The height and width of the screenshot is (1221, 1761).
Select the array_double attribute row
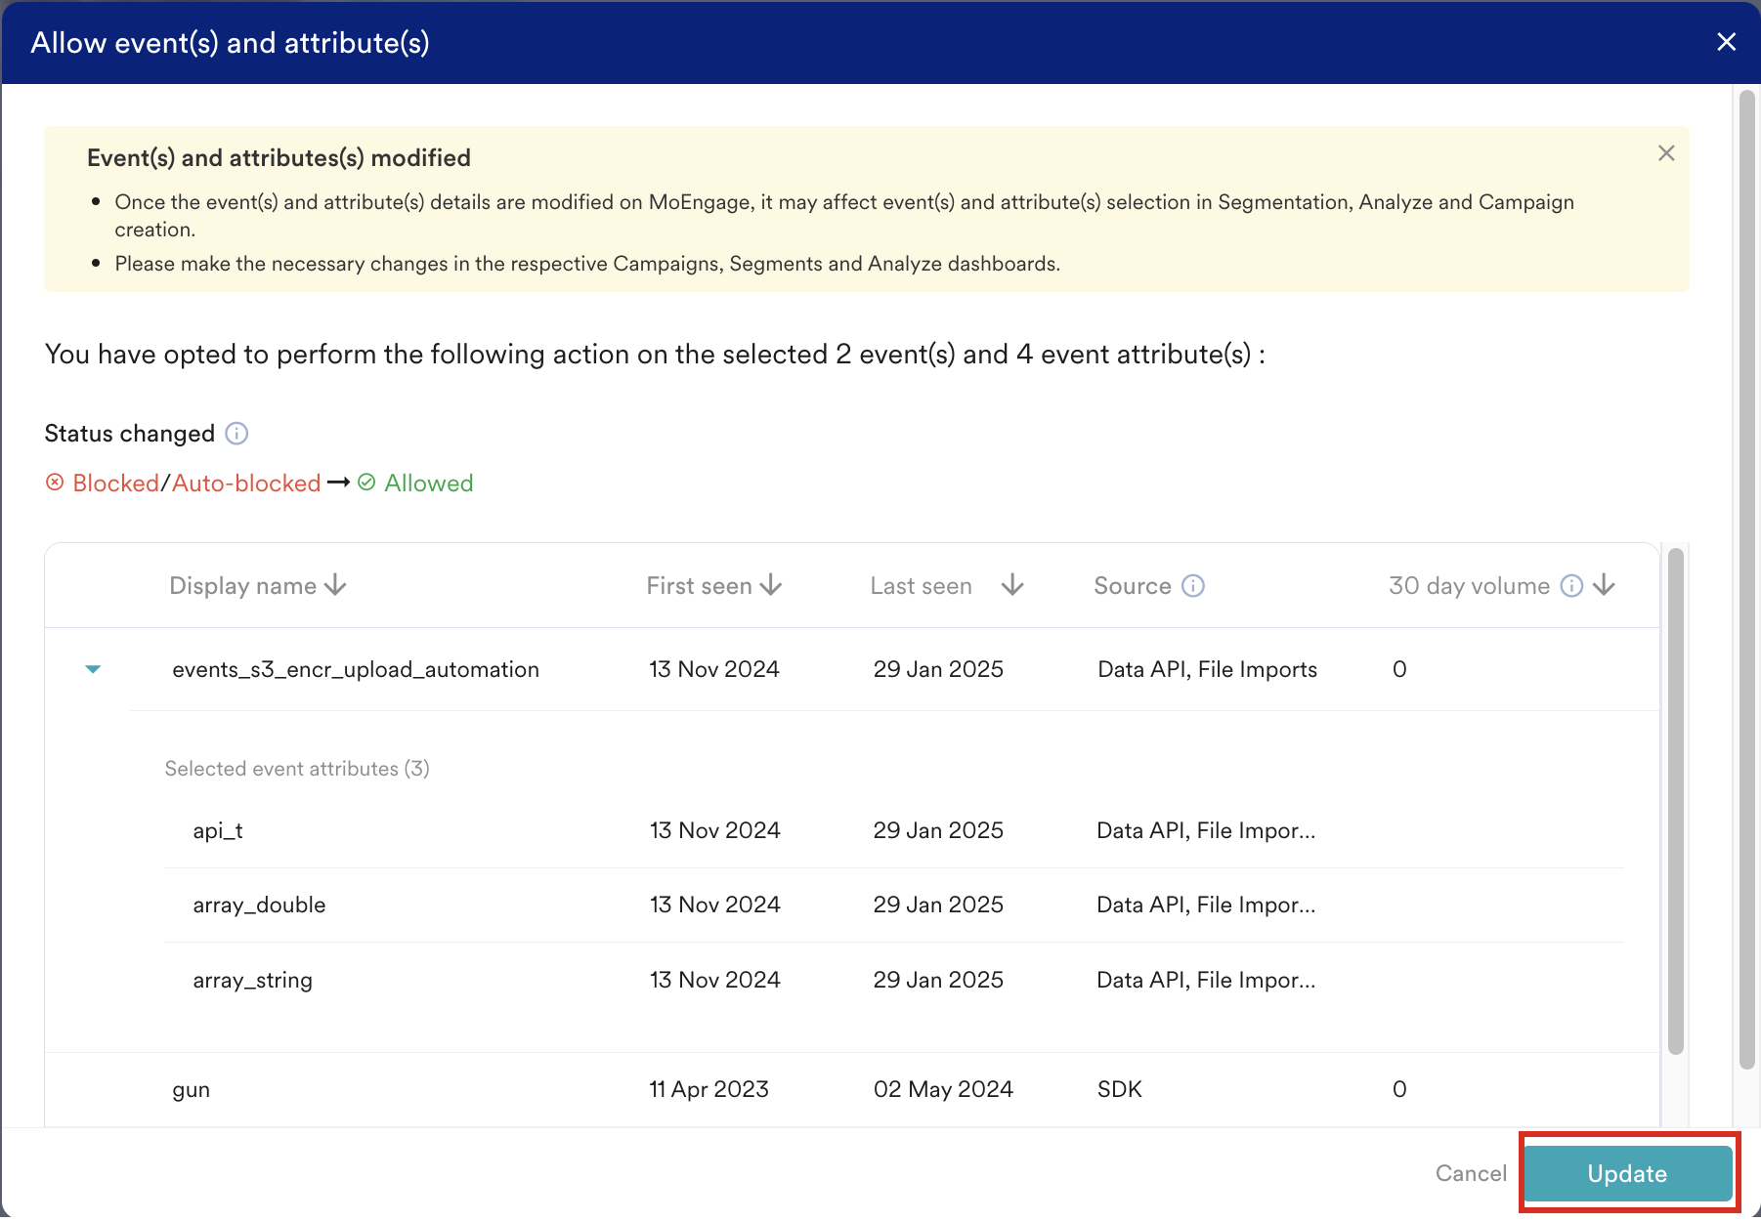point(894,905)
